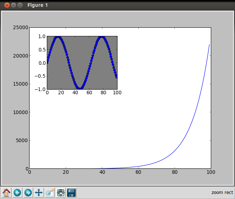Minimize the Figure 1 window

(x=13, y=5)
